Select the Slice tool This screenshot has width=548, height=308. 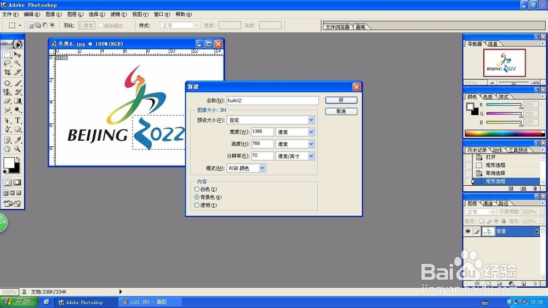tap(18, 72)
